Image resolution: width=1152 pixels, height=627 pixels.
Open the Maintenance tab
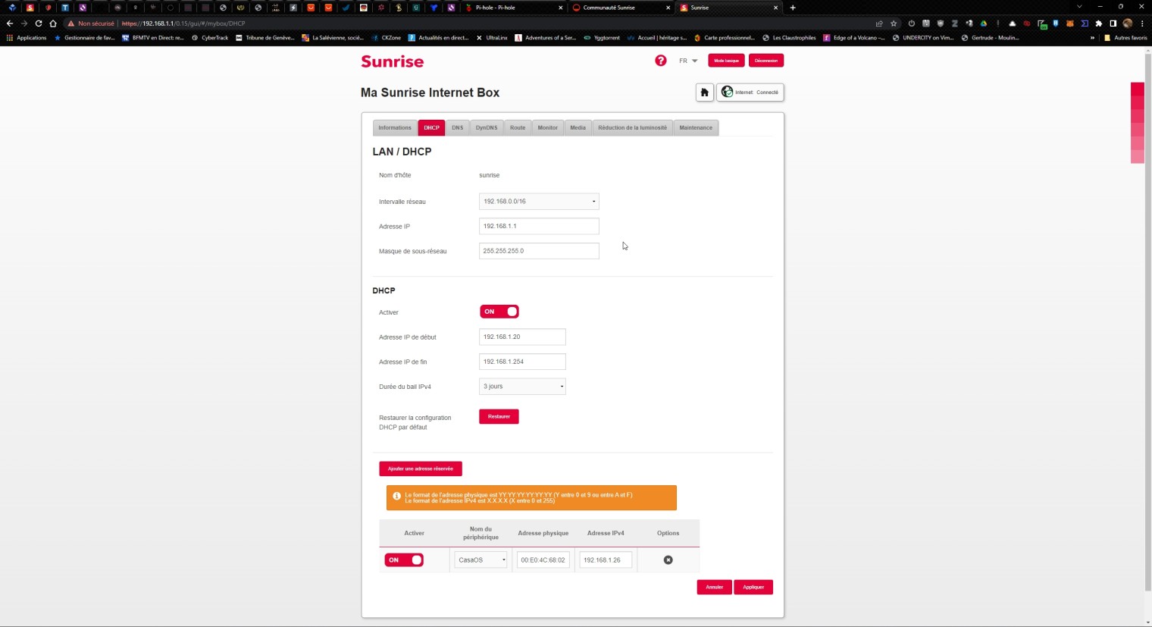coord(695,127)
